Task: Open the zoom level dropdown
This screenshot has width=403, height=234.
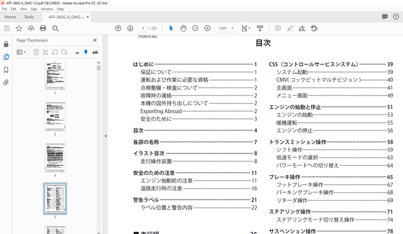Action: pos(233,29)
